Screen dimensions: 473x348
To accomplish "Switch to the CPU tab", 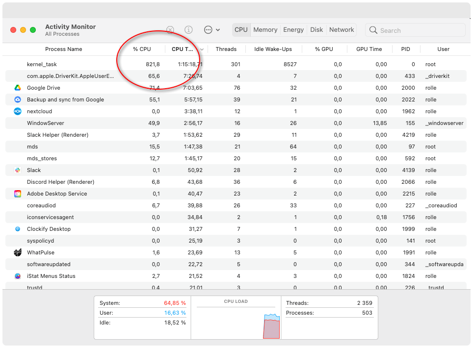I will click(241, 30).
